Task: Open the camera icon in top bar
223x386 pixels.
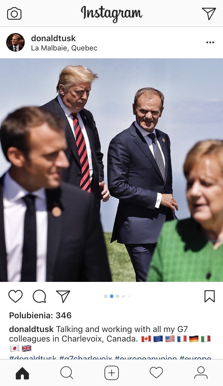Action: click(x=14, y=14)
